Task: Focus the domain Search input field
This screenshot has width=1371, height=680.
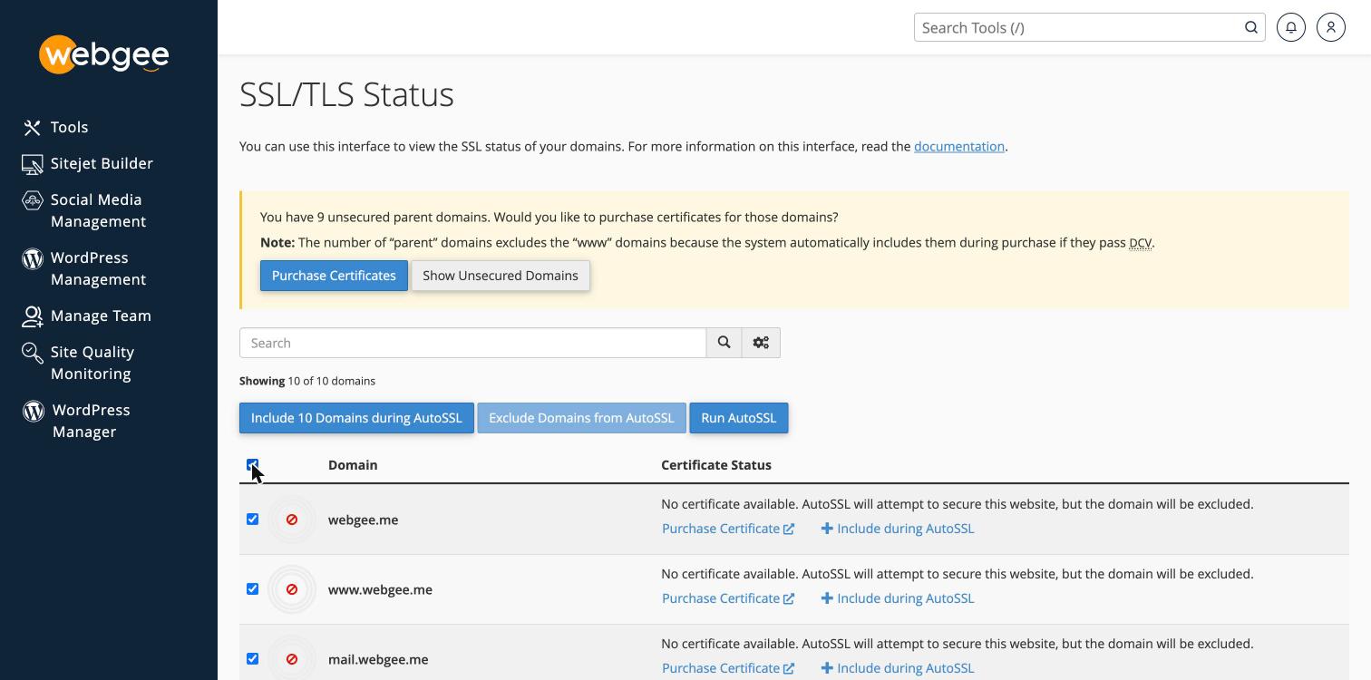Action: point(472,343)
